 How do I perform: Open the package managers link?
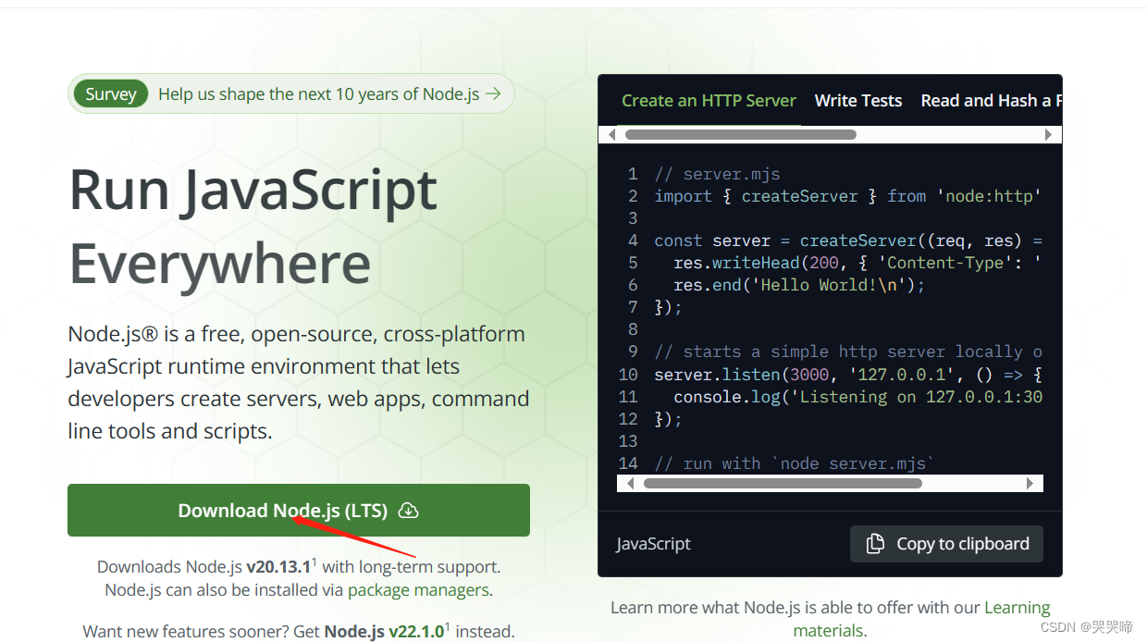418,589
